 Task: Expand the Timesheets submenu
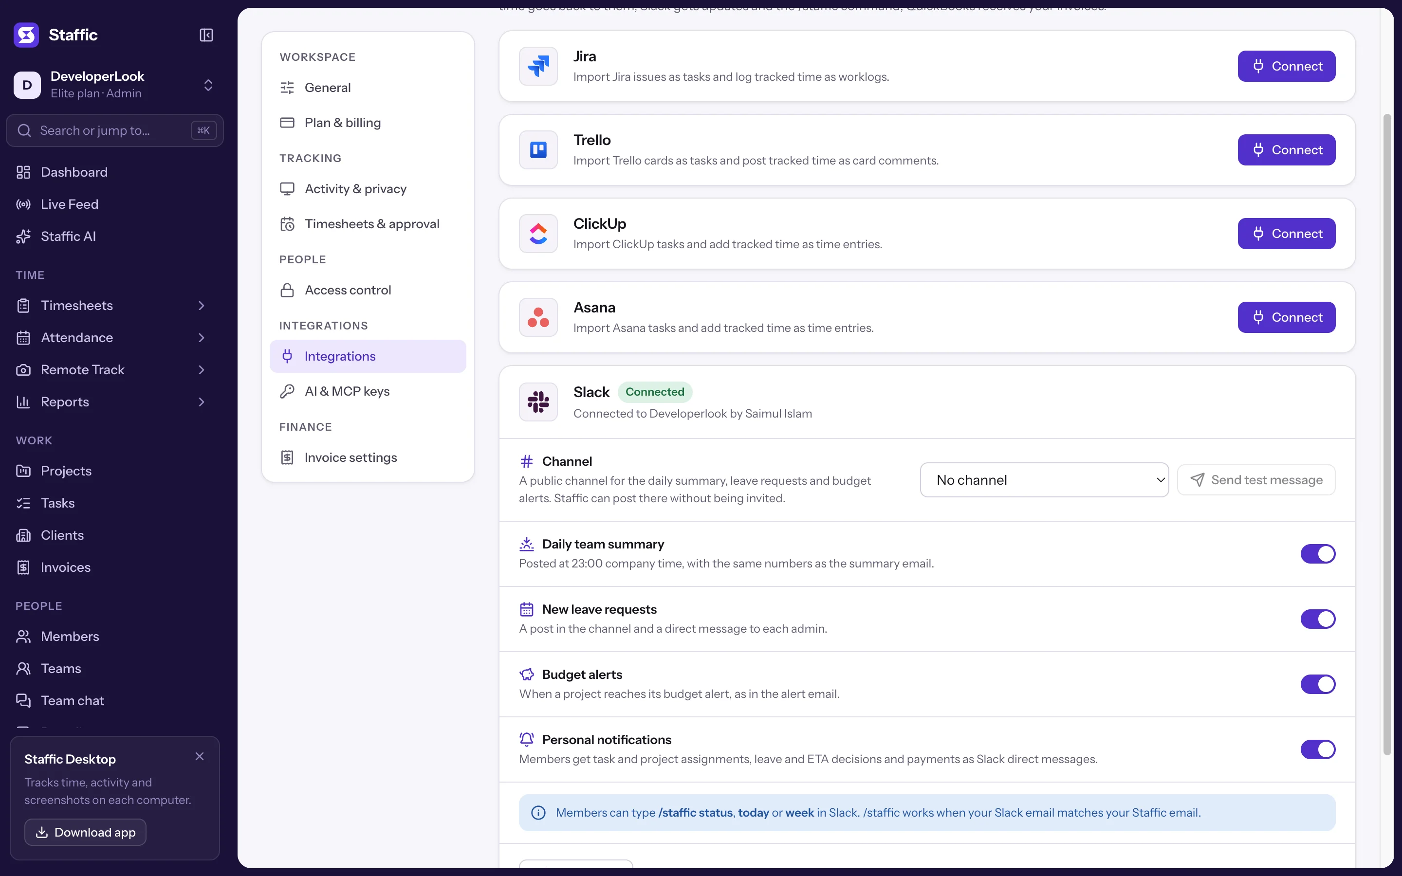(201, 305)
